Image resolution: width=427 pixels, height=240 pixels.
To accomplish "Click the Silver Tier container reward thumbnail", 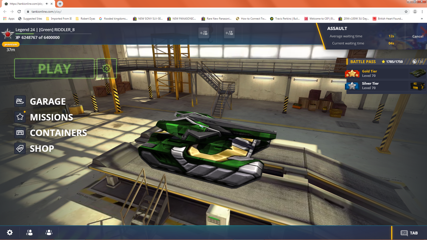I will [x=418, y=86].
